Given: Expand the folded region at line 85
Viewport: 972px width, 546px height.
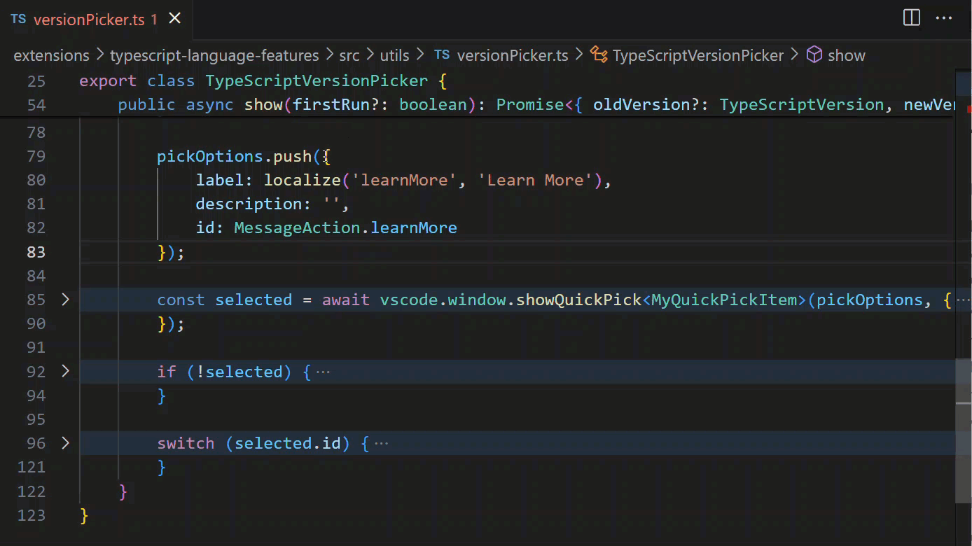Looking at the screenshot, I should (x=65, y=300).
